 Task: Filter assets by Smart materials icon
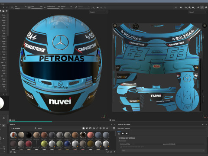pyautogui.click(x=87, y=128)
